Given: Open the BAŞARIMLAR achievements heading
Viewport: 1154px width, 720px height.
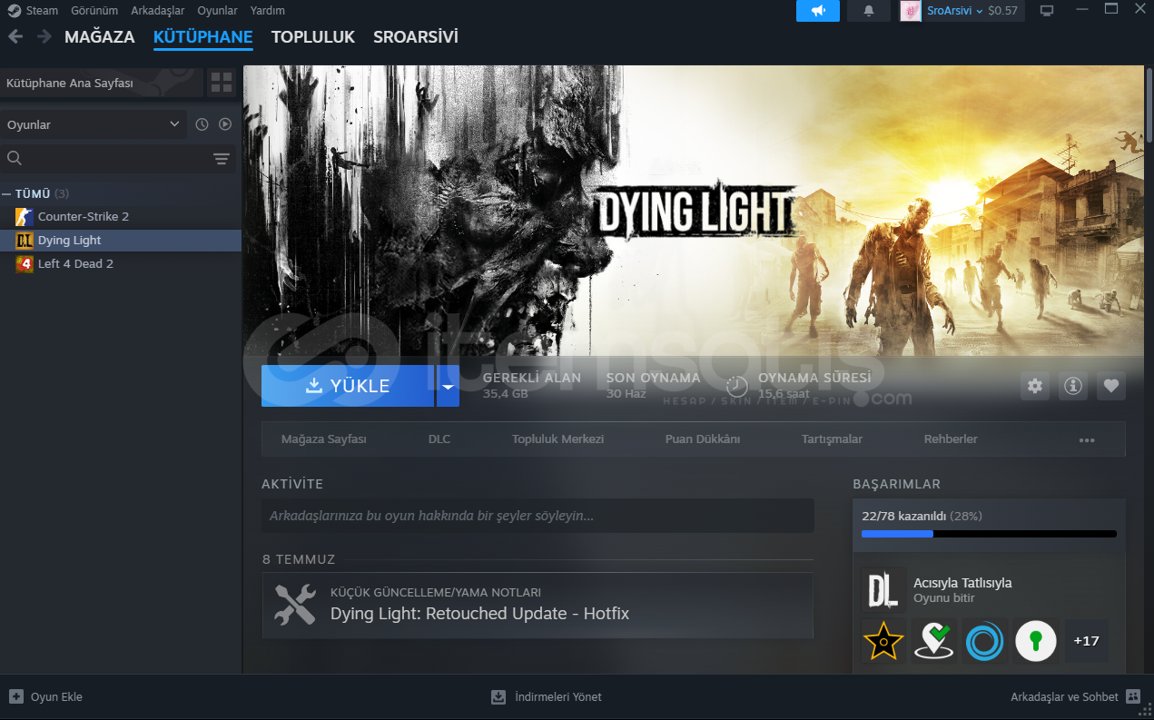Looking at the screenshot, I should point(897,484).
